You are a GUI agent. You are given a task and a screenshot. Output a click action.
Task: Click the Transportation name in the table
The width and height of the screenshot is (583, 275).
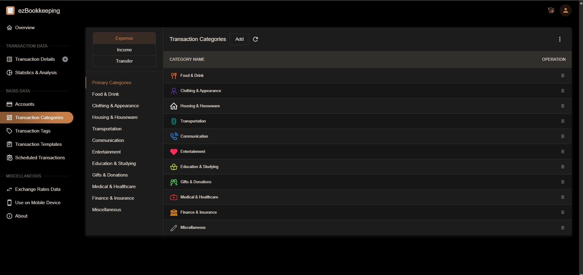pyautogui.click(x=193, y=121)
